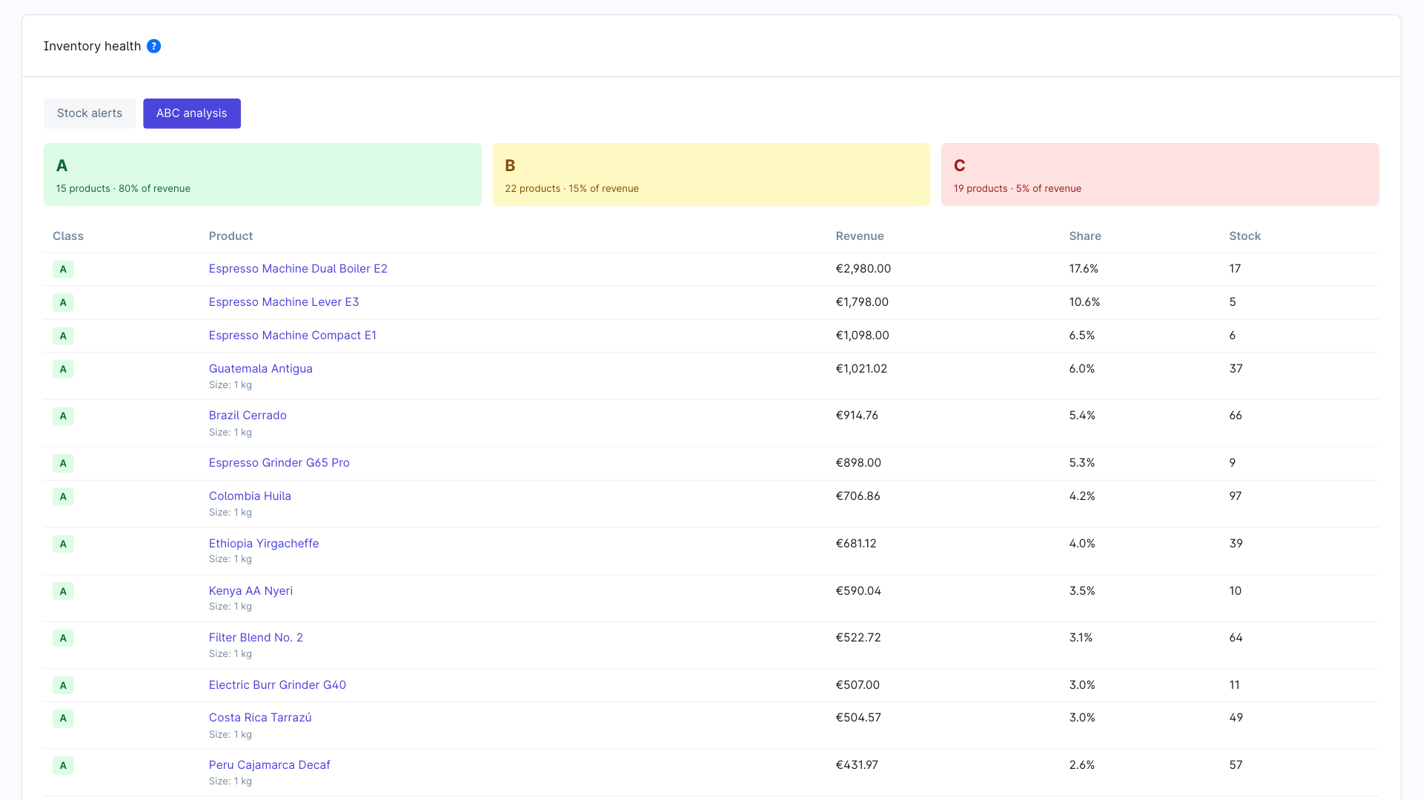The image size is (1423, 800).
Task: Click stock value 17 for Dual Boiler E2
Action: (1235, 269)
